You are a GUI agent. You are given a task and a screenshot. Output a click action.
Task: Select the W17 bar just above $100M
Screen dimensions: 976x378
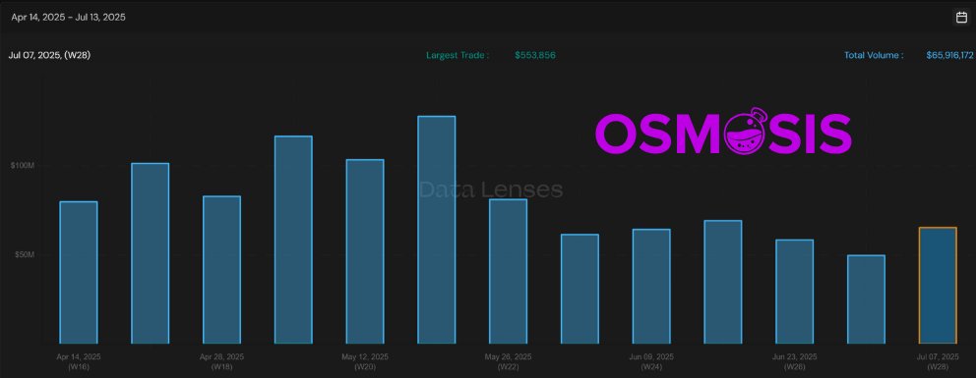point(150,253)
